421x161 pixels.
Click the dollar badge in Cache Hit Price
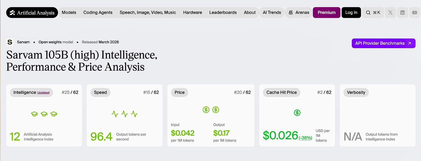coord(297,113)
